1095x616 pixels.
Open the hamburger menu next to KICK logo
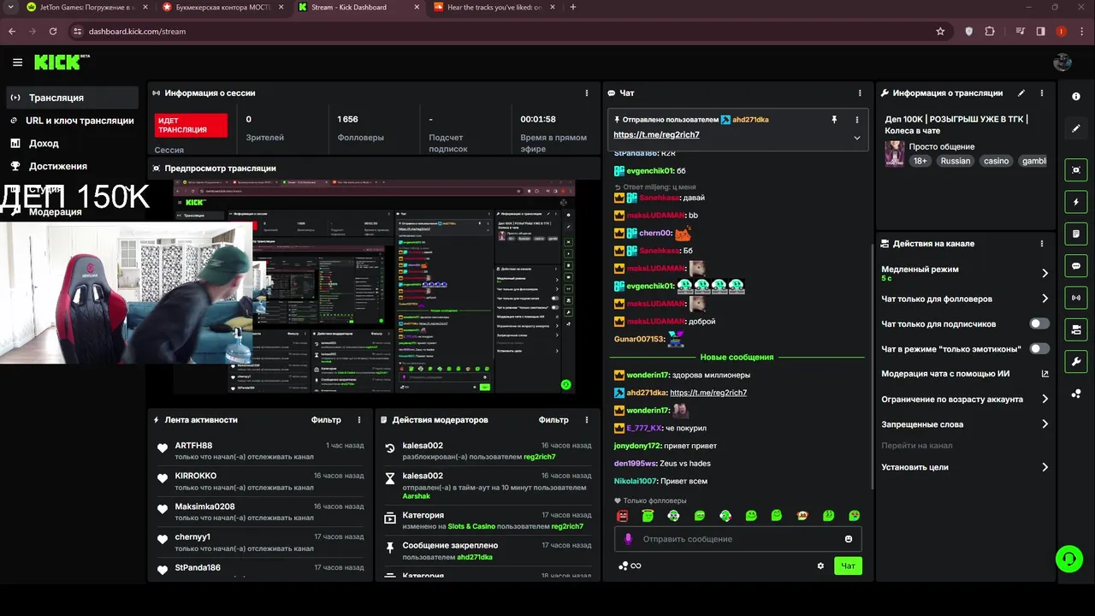click(x=17, y=62)
